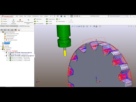Open the PropertyManager tab icon
This screenshot has width=136, height=102.
coord(5,30)
